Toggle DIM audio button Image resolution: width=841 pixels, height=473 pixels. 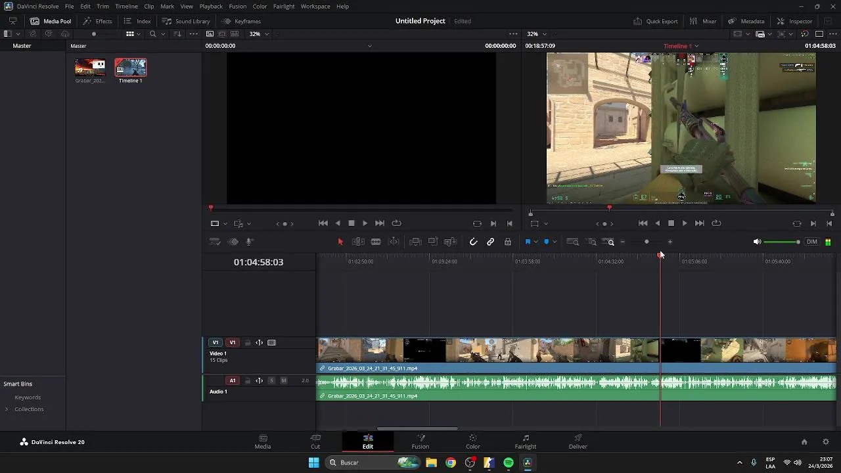click(812, 242)
